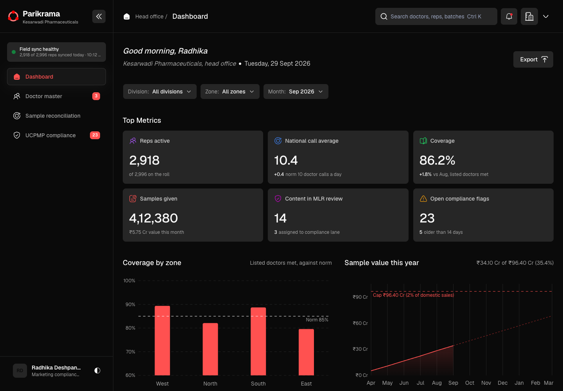Go to Doctor master
This screenshot has width=563, height=391.
(56, 96)
